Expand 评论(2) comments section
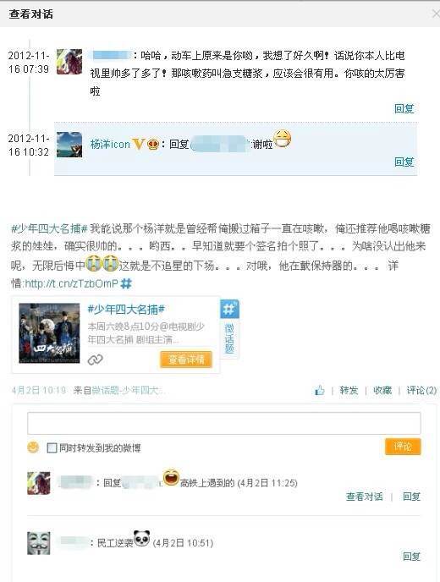440x582 pixels. (421, 390)
